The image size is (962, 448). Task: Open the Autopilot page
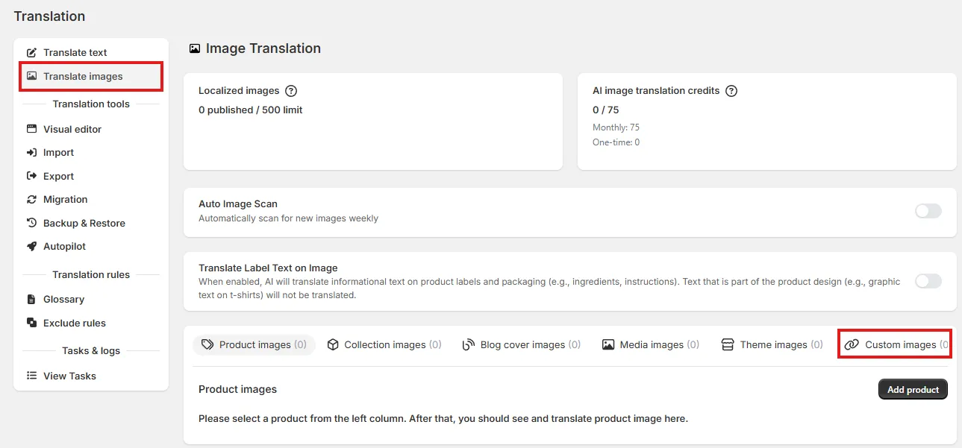tap(91, 246)
